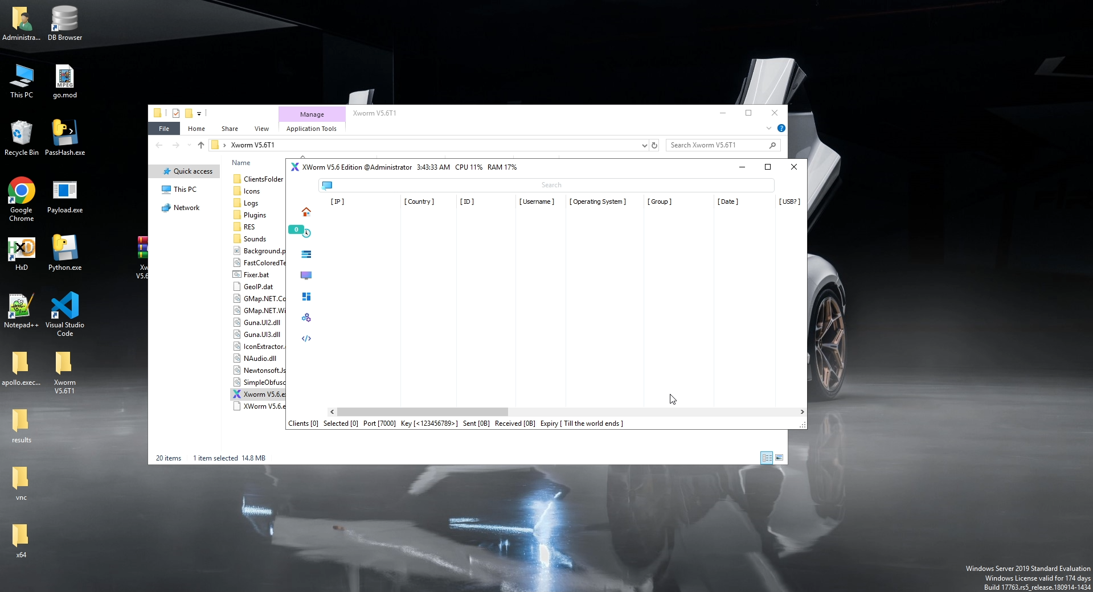Screen dimensions: 1093x592
Task: Click the code brackets sidebar icon
Action: [306, 339]
